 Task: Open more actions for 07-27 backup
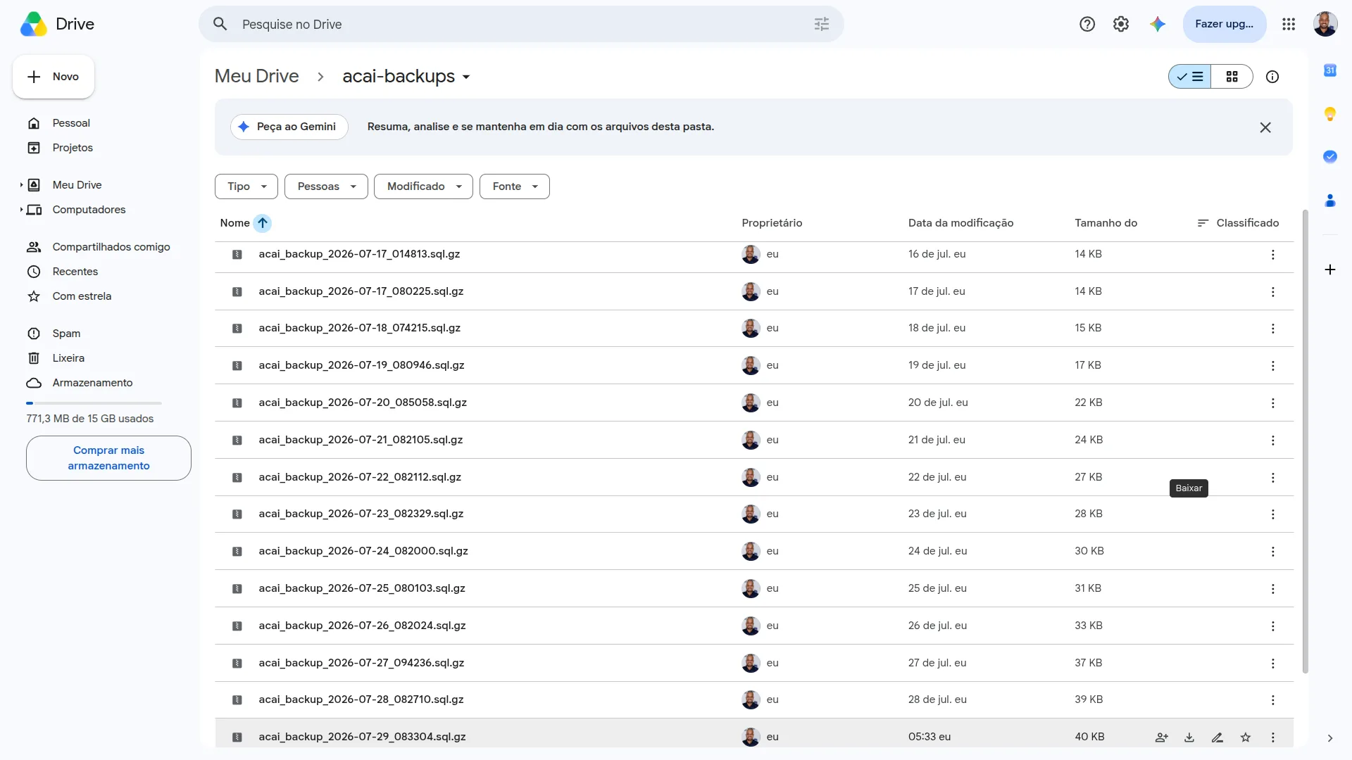point(1273,664)
